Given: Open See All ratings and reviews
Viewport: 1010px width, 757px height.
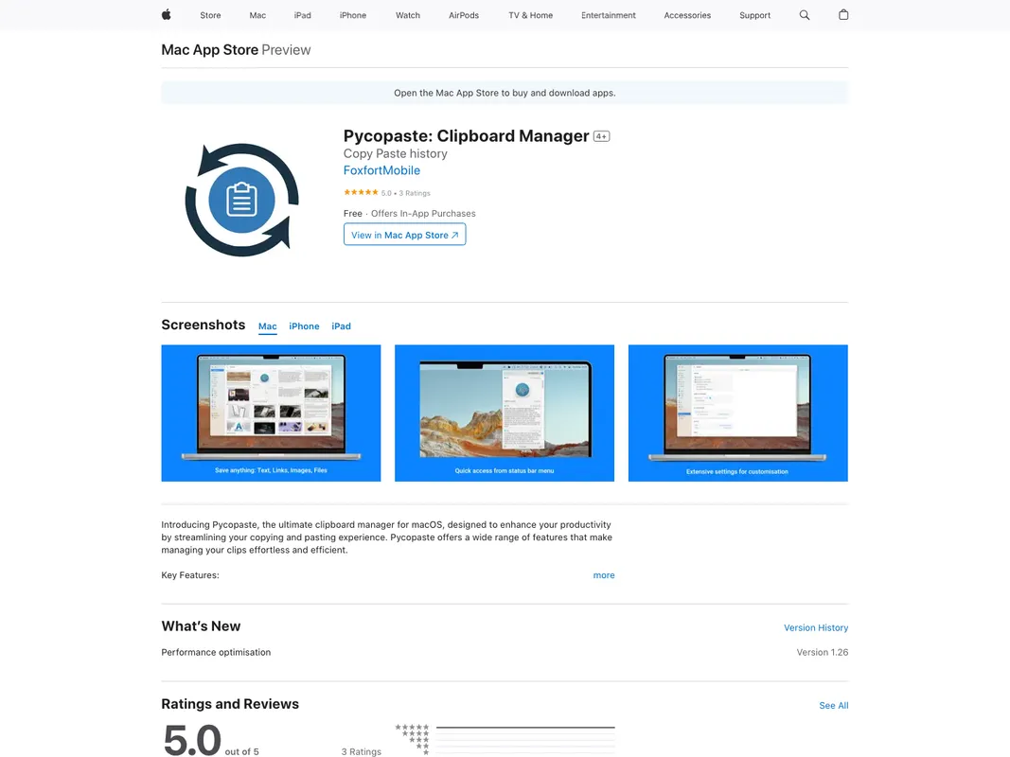Looking at the screenshot, I should click(833, 706).
